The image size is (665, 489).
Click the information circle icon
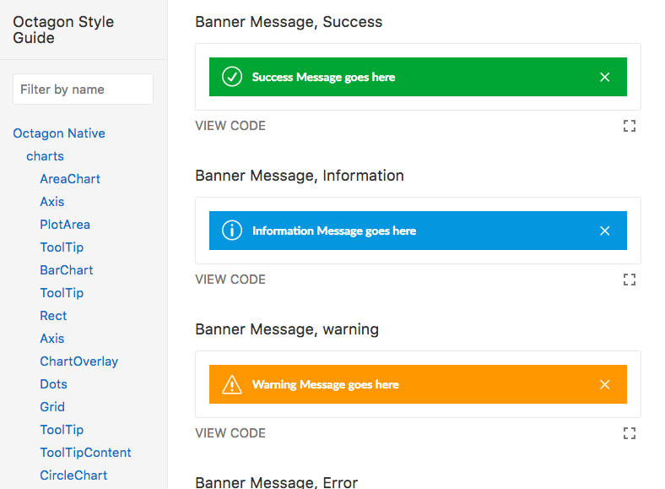[x=231, y=231]
